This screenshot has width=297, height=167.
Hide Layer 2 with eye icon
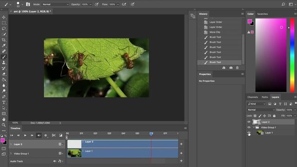tap(249, 122)
